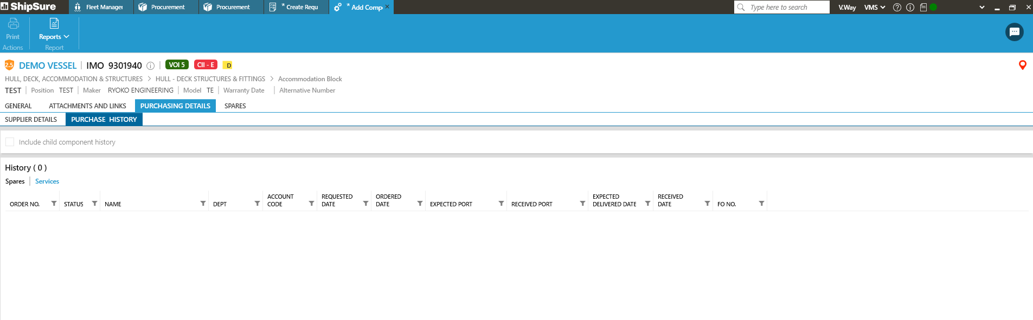1033x320 pixels.
Task: Click the info icon beside IMO 9301940
Action: (151, 66)
